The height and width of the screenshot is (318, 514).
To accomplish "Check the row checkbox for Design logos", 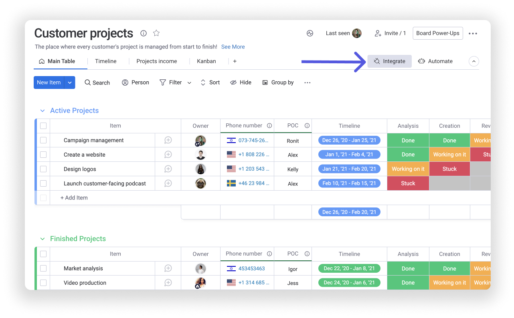I will tap(43, 169).
